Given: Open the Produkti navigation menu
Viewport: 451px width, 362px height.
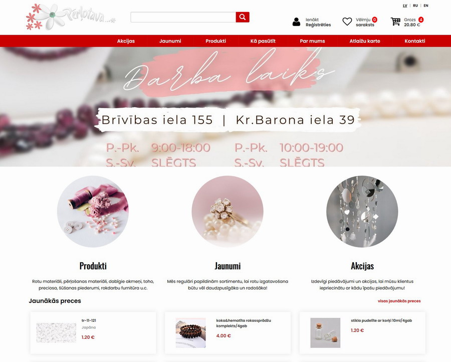Looking at the screenshot, I should (215, 41).
